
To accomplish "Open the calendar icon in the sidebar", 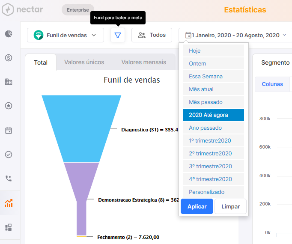I will tap(9, 131).
